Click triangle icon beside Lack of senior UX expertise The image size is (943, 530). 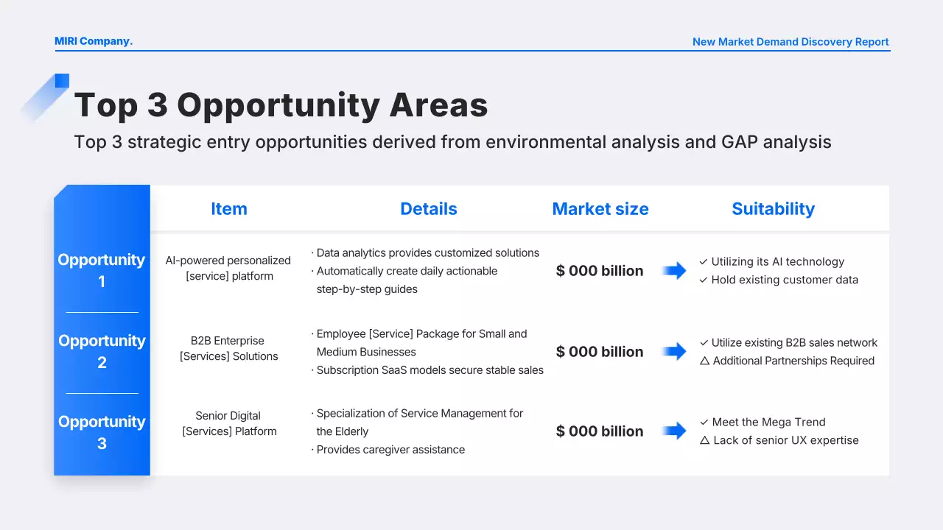(x=704, y=440)
